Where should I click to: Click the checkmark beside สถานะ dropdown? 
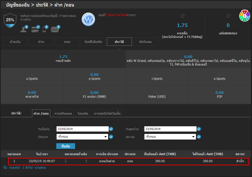coord(199,137)
